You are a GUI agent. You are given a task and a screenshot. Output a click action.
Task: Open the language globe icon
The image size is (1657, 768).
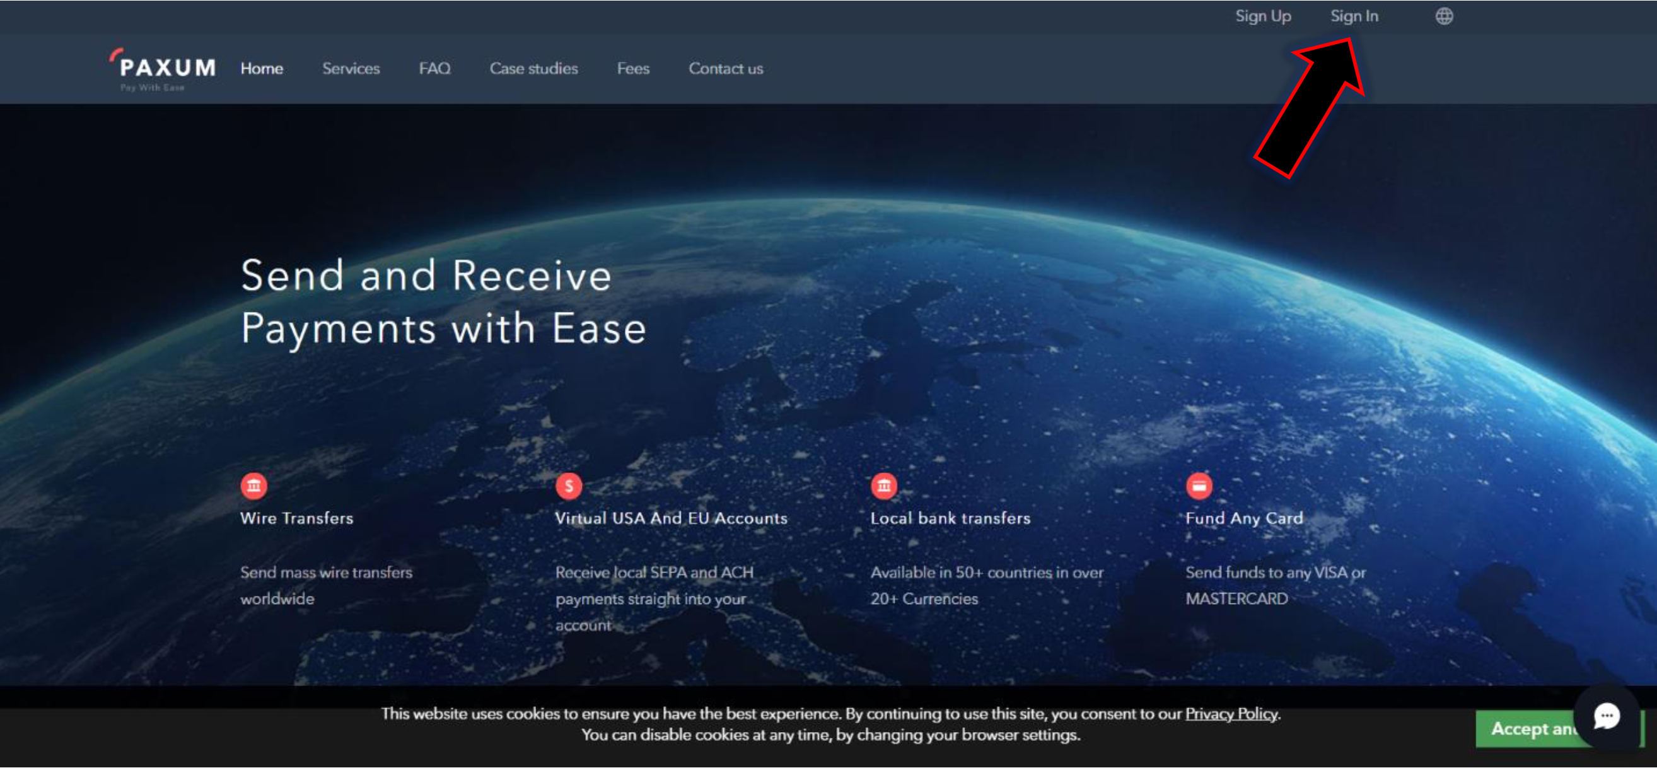coord(1444,16)
